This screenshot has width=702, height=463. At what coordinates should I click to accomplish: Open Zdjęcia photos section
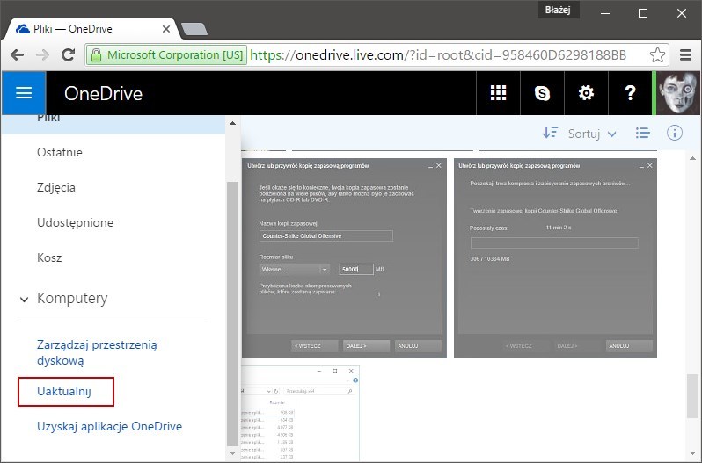tap(56, 188)
